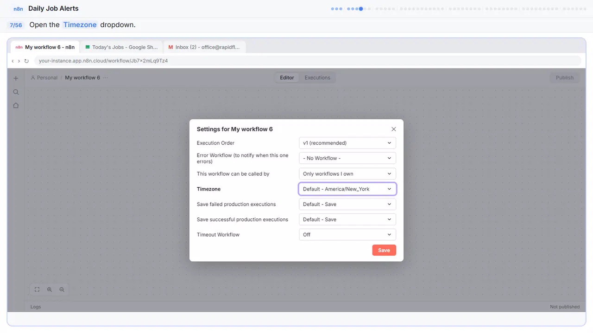Zoom in with the magnifier plus icon

[x=50, y=290]
